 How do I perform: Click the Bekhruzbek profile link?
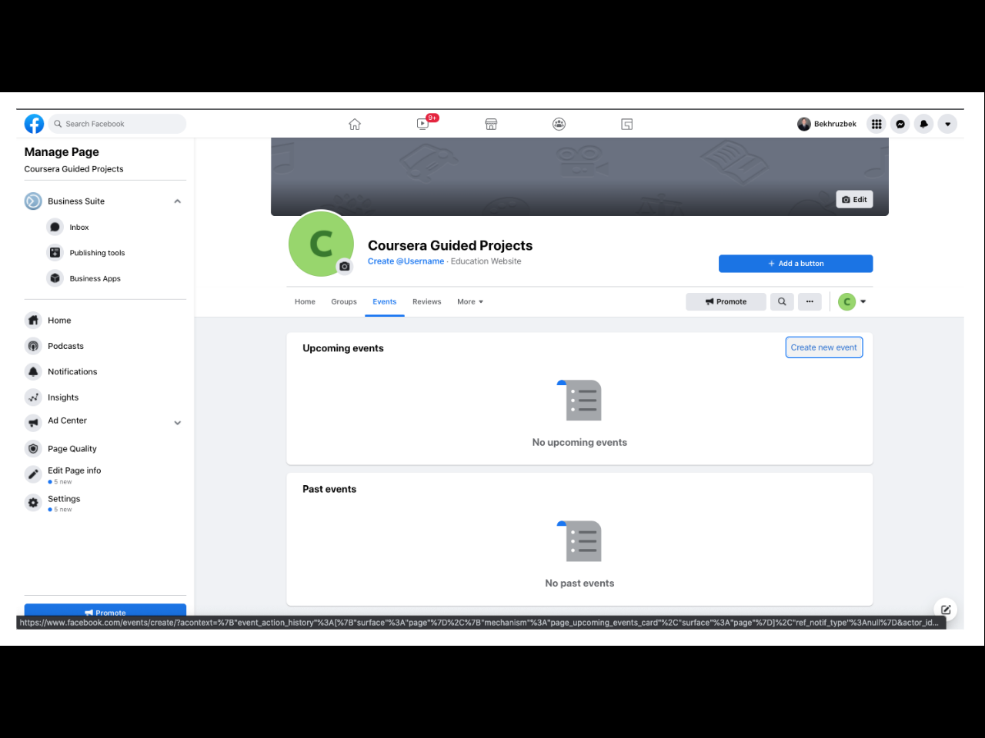[827, 124]
